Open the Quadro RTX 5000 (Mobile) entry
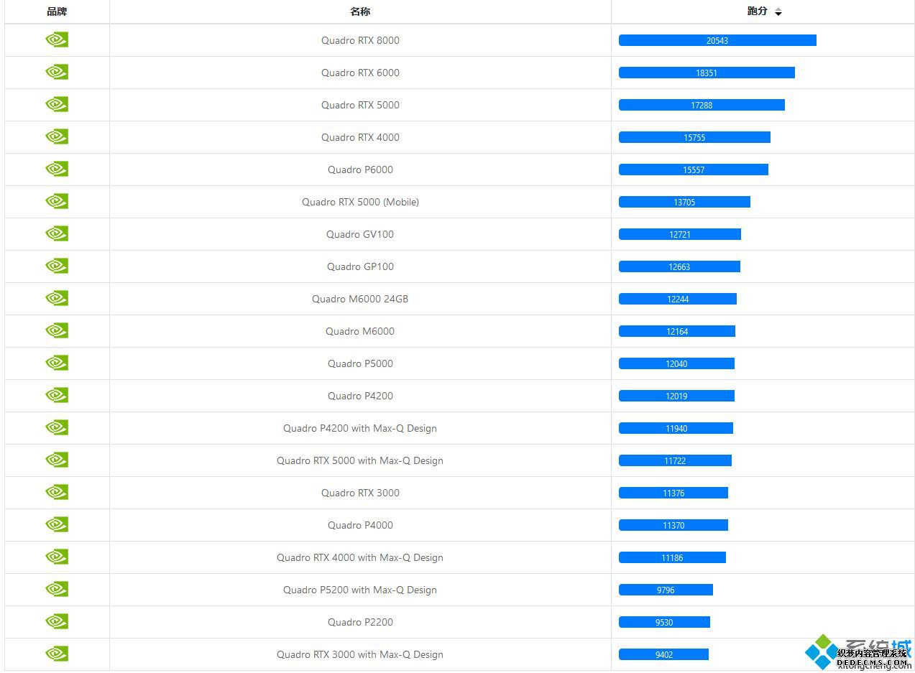 pos(360,202)
